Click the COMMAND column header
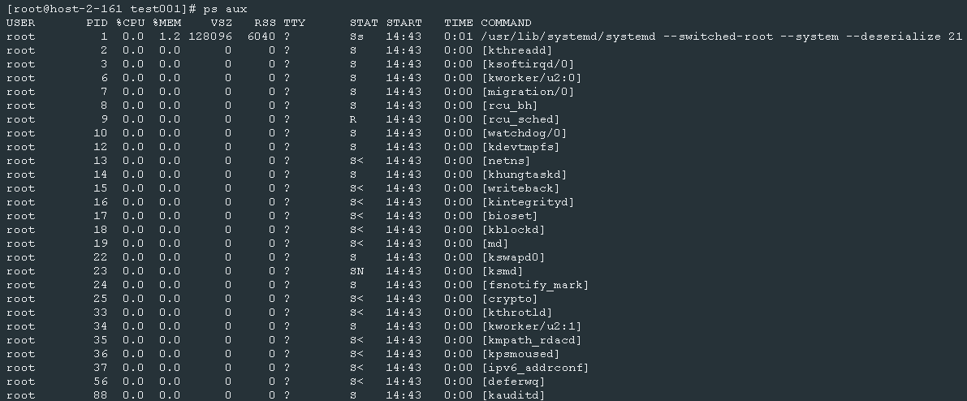 (x=506, y=23)
